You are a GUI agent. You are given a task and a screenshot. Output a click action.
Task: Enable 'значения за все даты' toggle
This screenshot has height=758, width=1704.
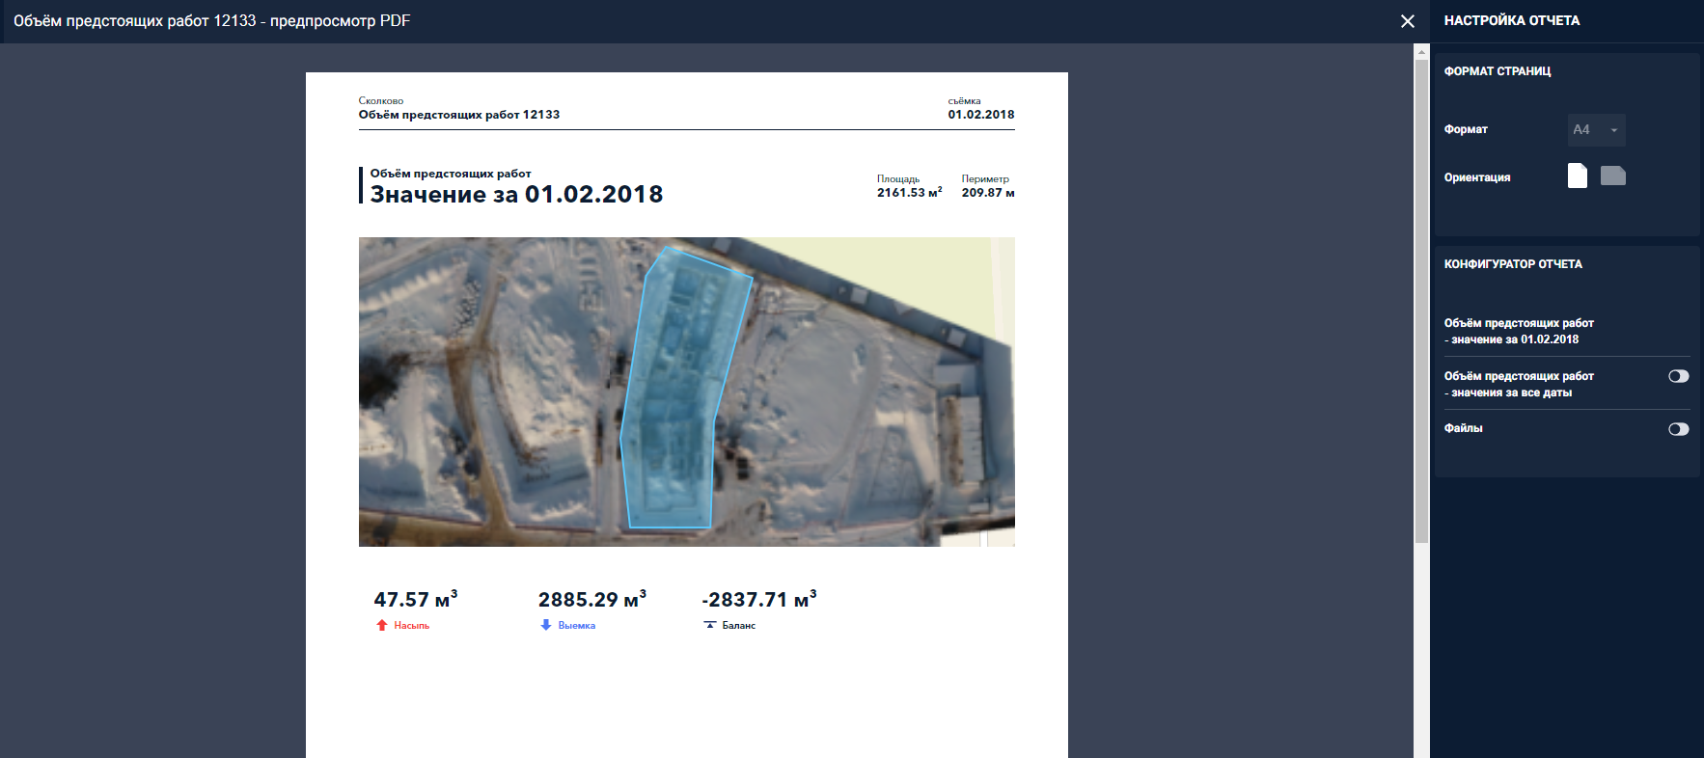coord(1678,376)
